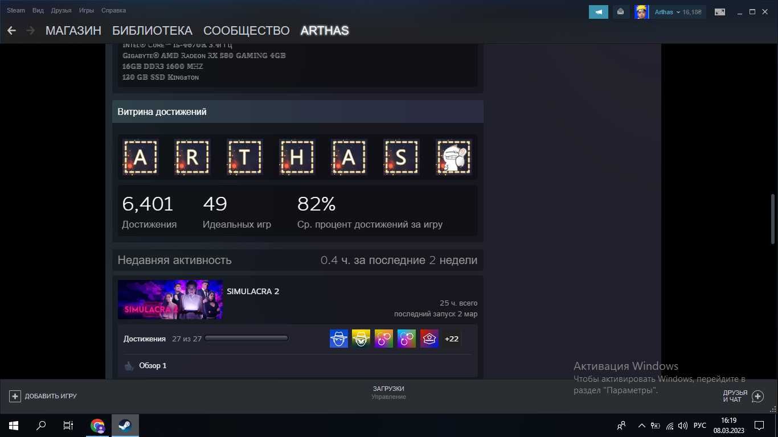The width and height of the screenshot is (778, 437).
Task: Click the letter R achievement badge
Action: (193, 157)
